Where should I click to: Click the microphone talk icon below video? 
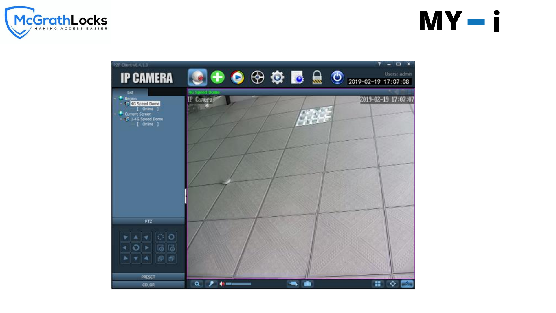tap(211, 284)
